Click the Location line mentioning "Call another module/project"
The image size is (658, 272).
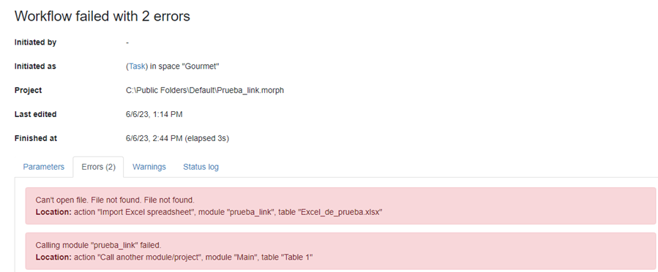click(x=174, y=257)
